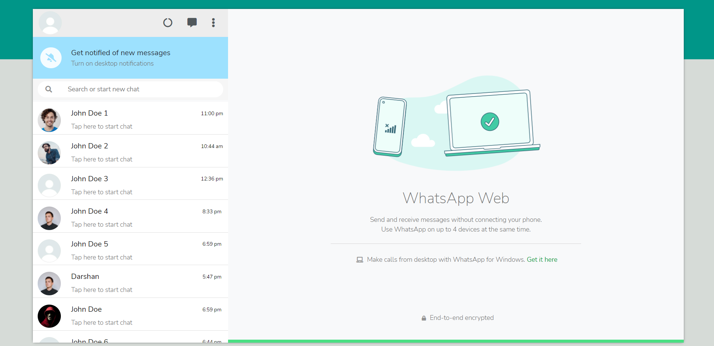Click the muted bell icon in the blue banner
Image resolution: width=714 pixels, height=346 pixels.
[51, 58]
